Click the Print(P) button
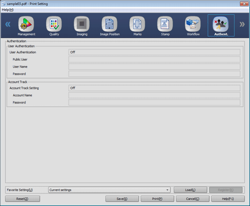This screenshot has height=206, width=250. tap(157, 199)
